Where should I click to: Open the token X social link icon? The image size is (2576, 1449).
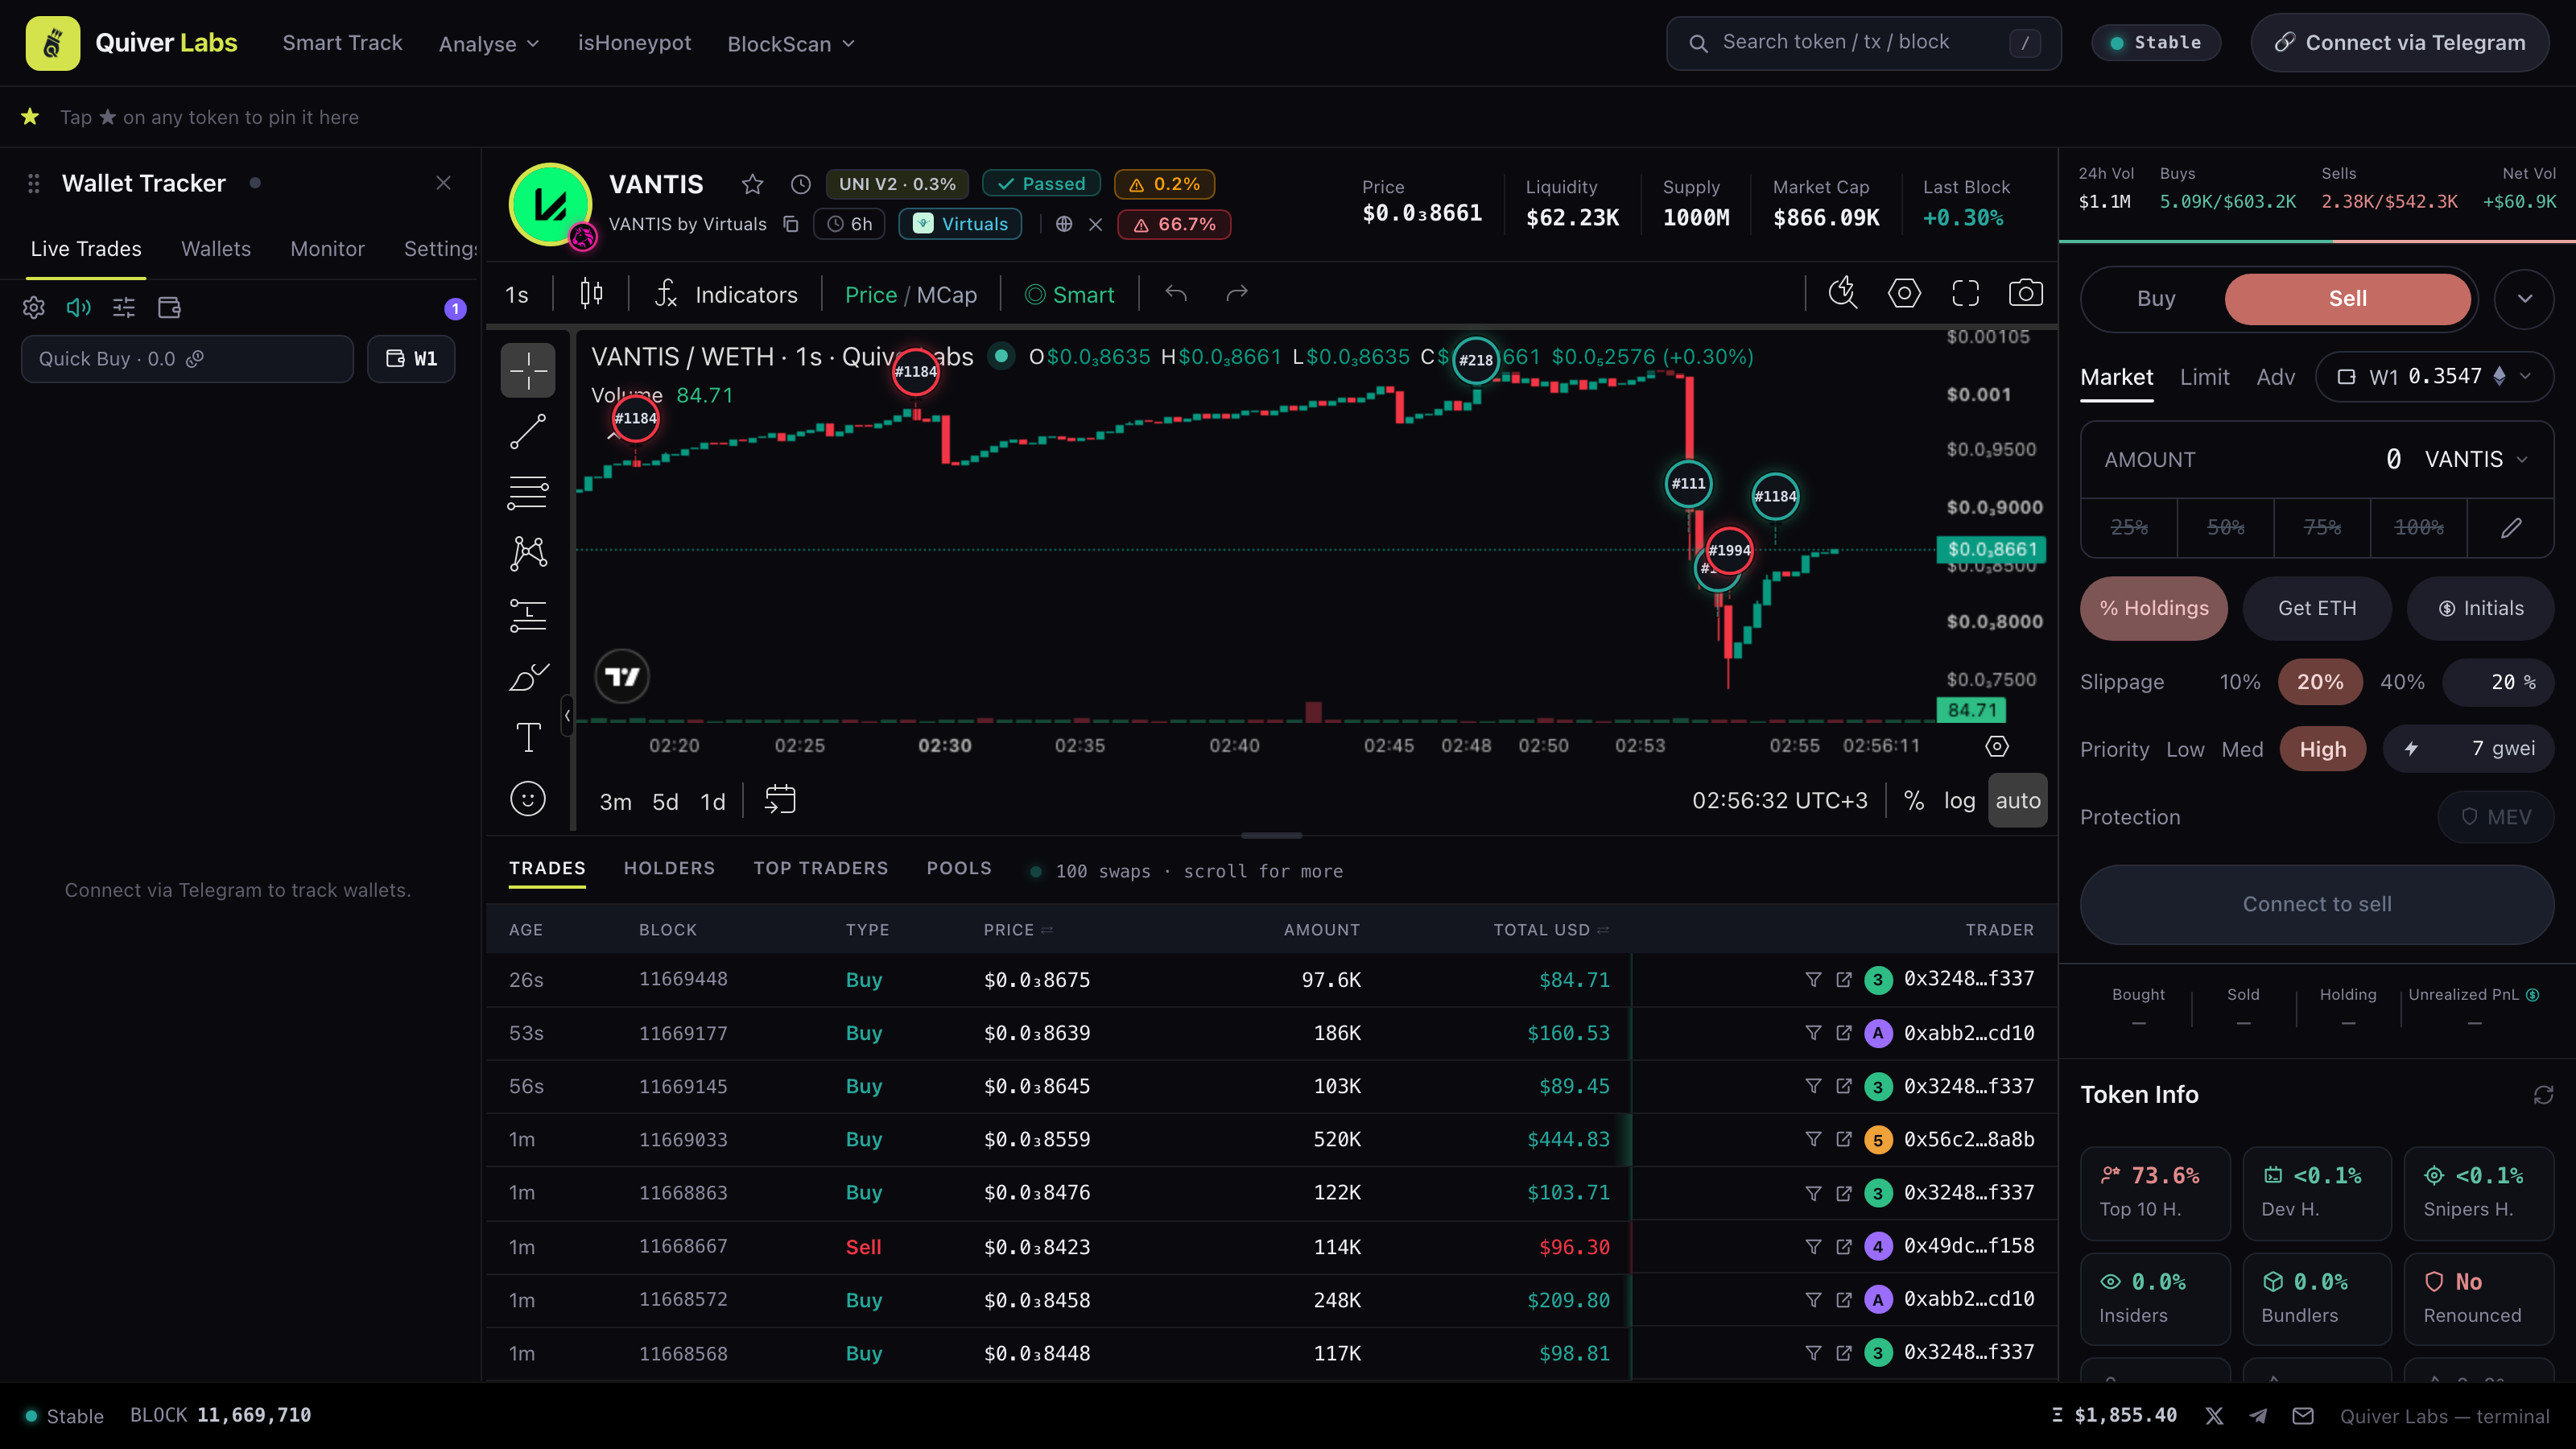coord(1096,224)
